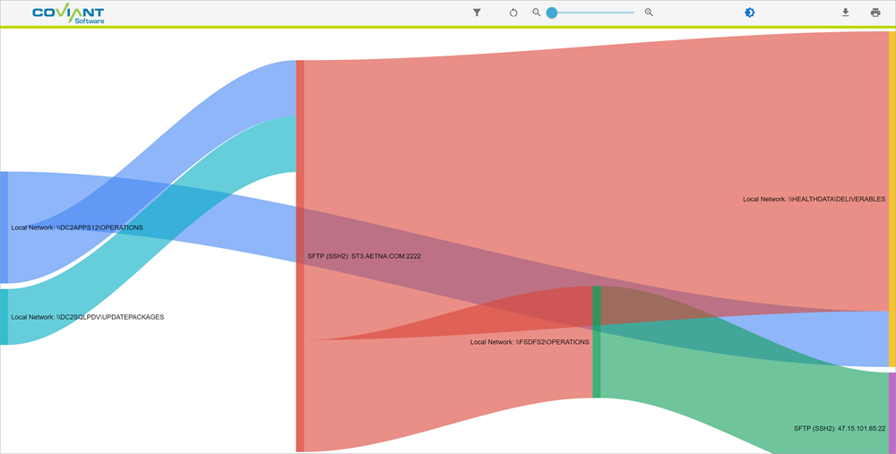Toggle the theme brightness icon
896x454 pixels.
point(750,13)
